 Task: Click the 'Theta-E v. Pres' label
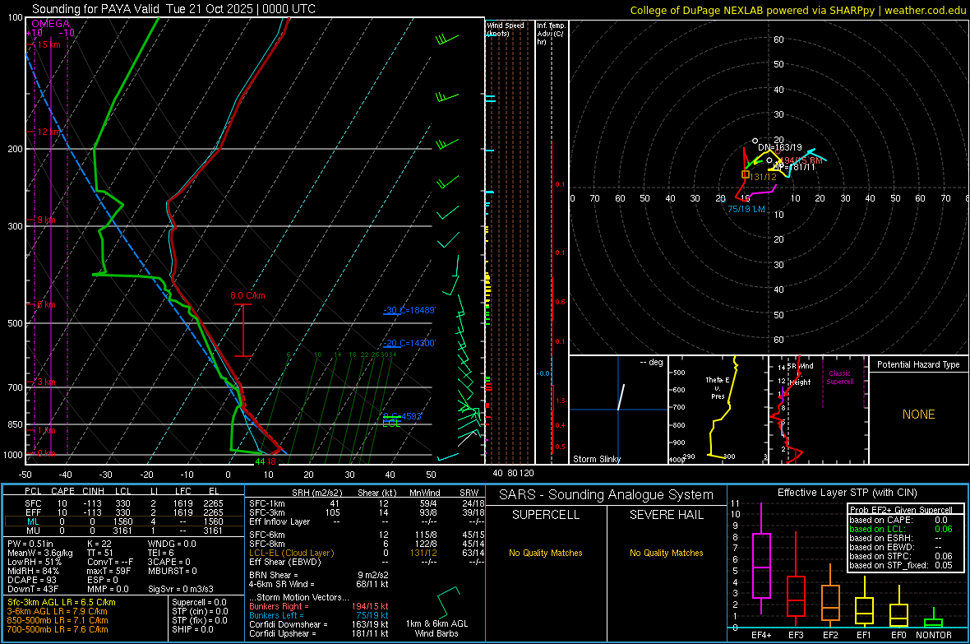click(718, 388)
